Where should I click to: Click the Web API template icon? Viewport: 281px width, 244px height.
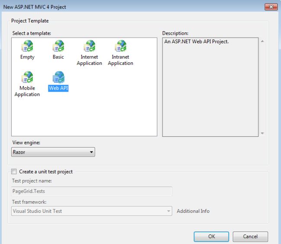click(58, 77)
